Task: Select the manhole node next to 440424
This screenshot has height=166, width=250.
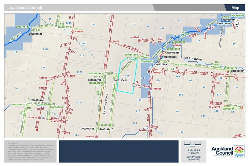Action: [x=151, y=73]
